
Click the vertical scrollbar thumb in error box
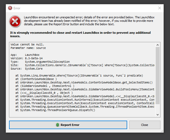click(158, 75)
